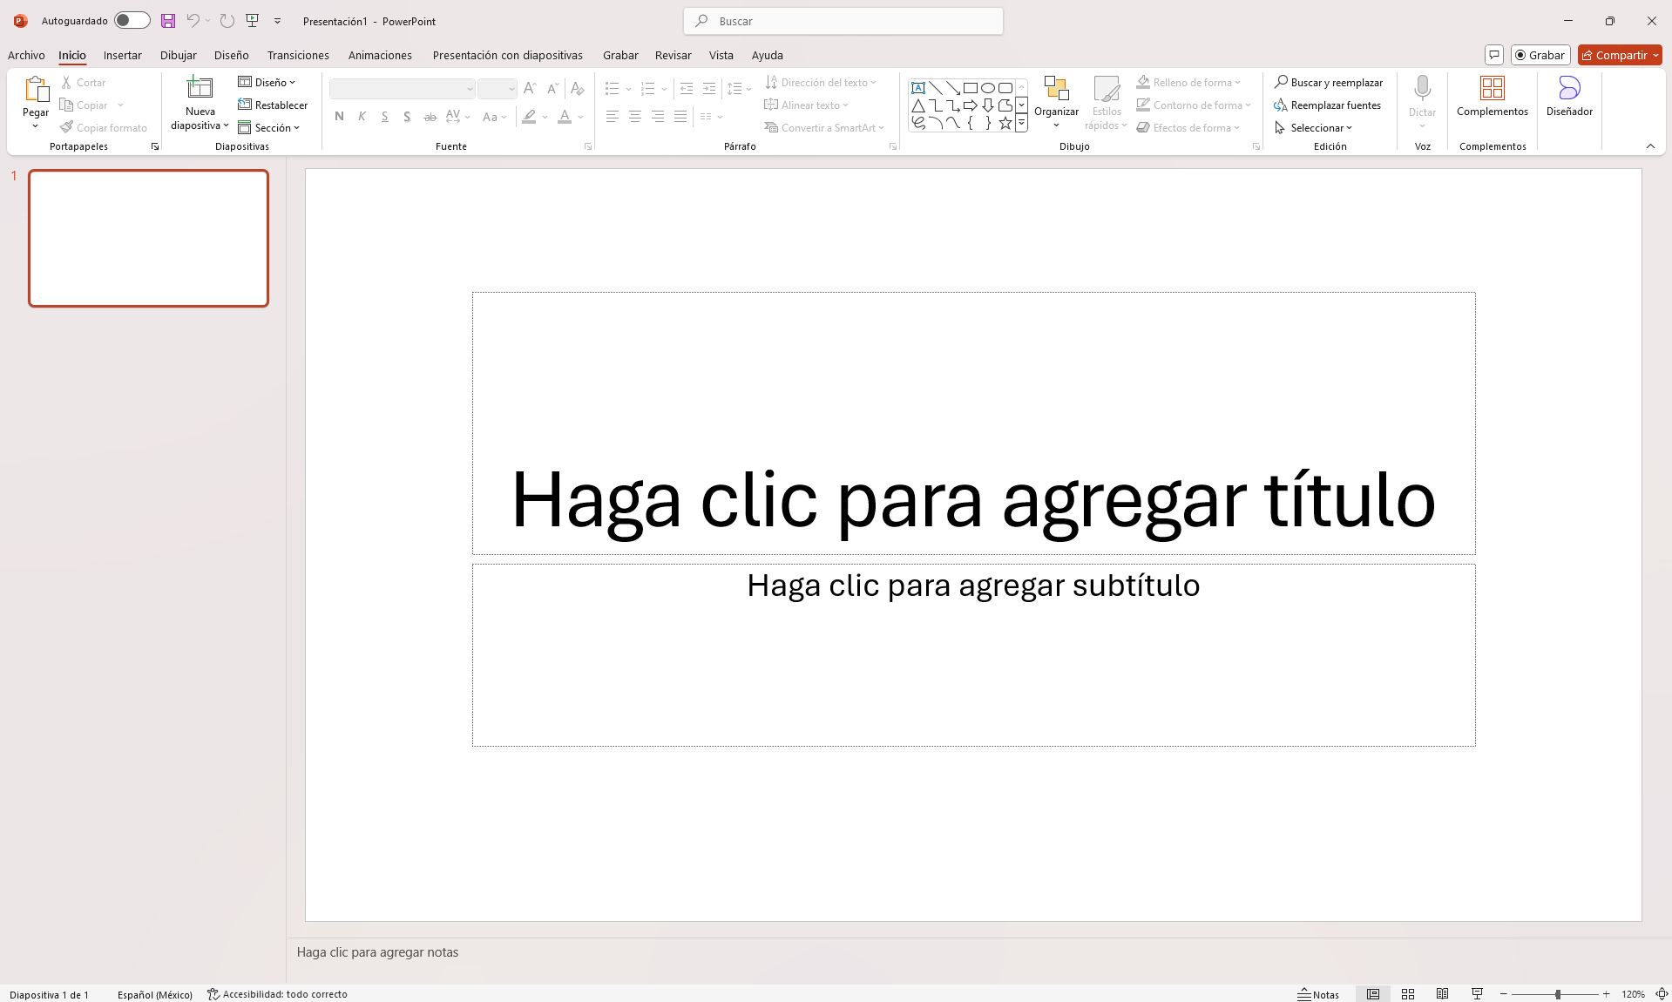Viewport: 1672px width, 1002px height.
Task: Switch to slide sorter view icon
Action: [1408, 994]
